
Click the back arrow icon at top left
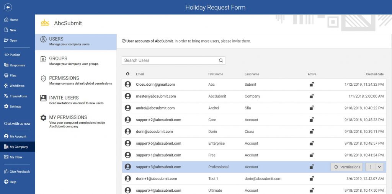8,7
